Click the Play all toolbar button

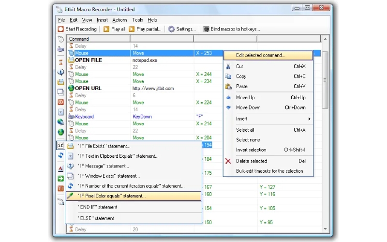[x=115, y=29]
